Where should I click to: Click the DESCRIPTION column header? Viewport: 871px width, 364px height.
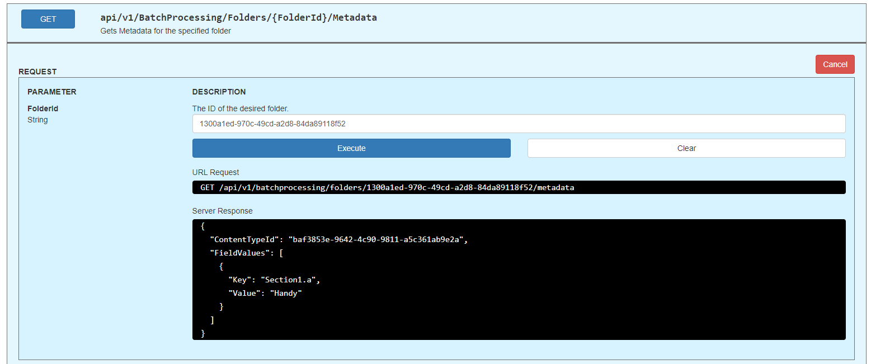point(219,92)
